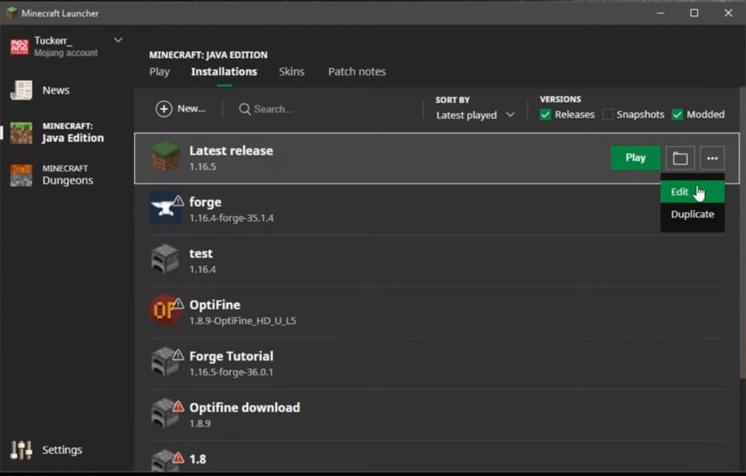Open the Skins tab
Image resolution: width=746 pixels, height=476 pixels.
pyautogui.click(x=292, y=72)
